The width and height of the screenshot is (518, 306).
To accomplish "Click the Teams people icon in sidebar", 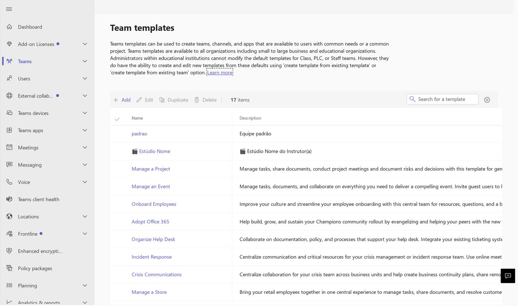I will (x=9, y=61).
